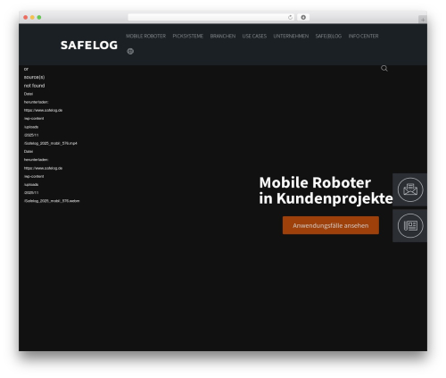Add a new browser tab

423,20
